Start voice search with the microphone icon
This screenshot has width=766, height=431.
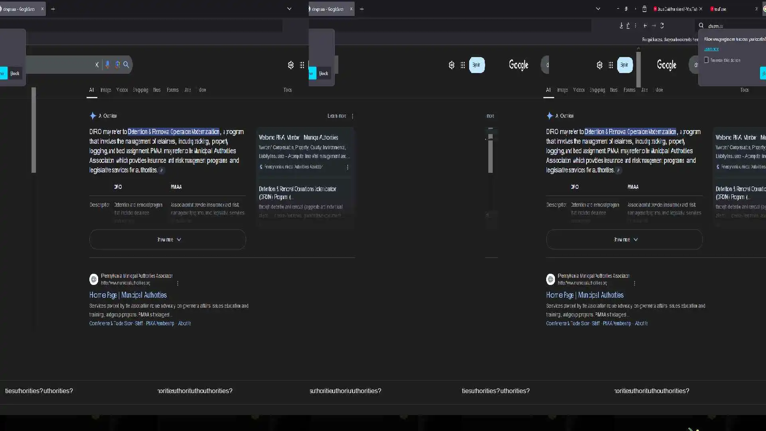tap(107, 65)
